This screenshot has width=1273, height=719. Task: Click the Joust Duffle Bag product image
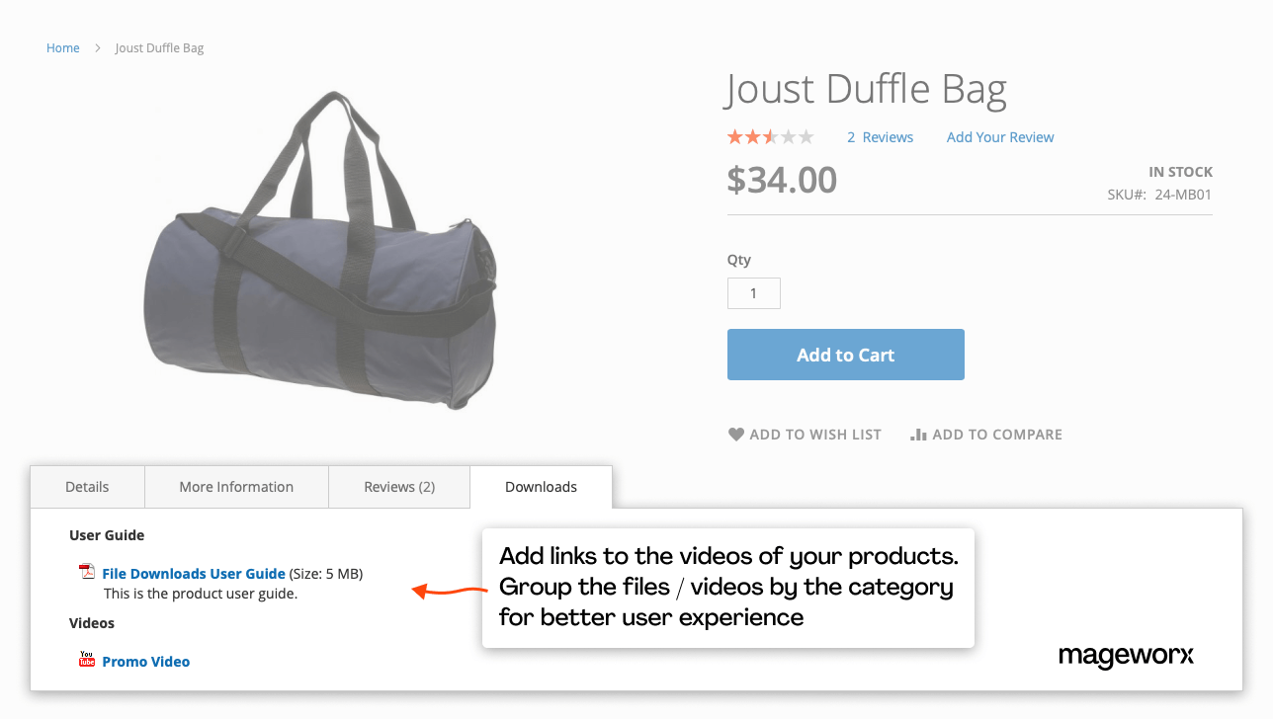click(326, 252)
